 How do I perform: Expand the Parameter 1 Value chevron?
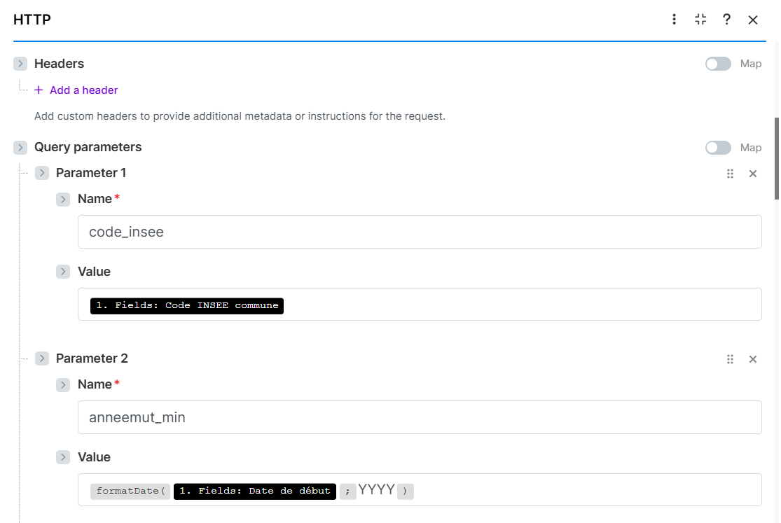click(63, 272)
